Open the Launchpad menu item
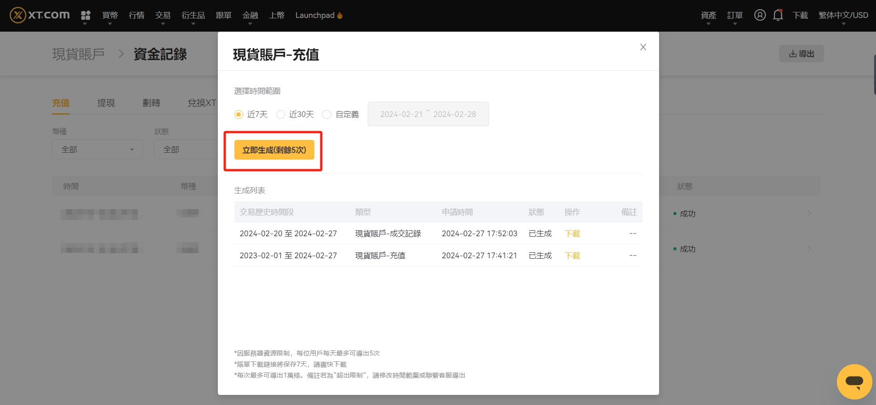876x405 pixels. tap(319, 15)
